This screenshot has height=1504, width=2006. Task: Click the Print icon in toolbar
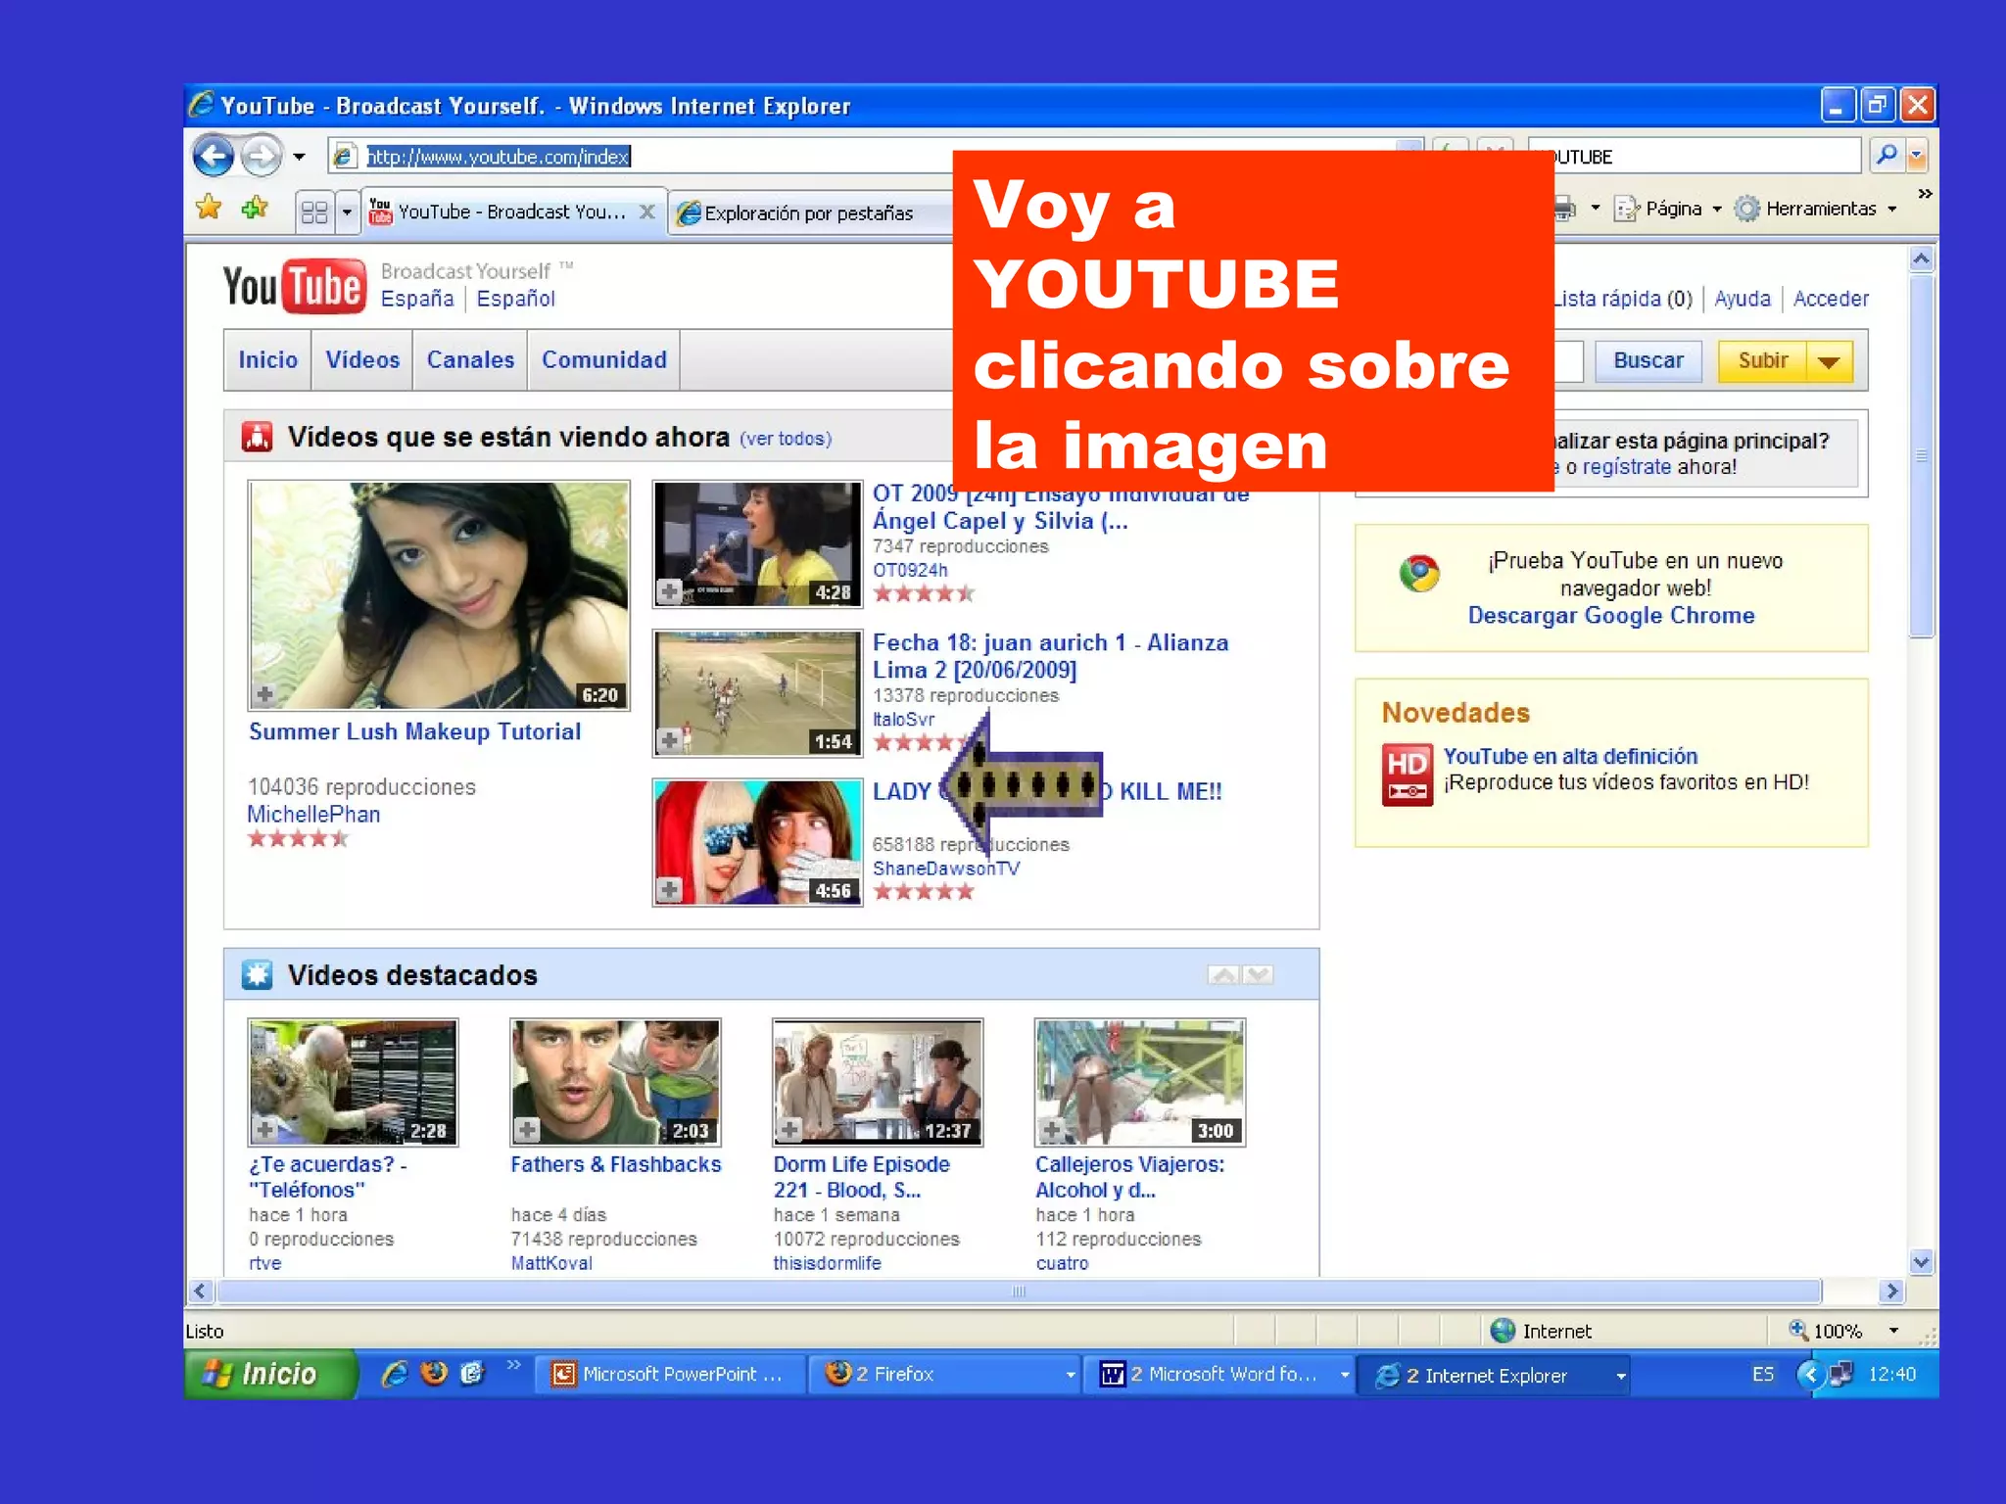coord(1564,208)
